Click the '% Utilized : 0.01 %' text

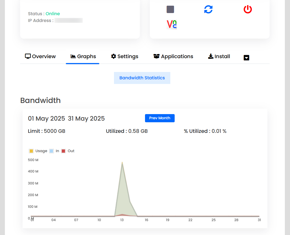coord(205,131)
